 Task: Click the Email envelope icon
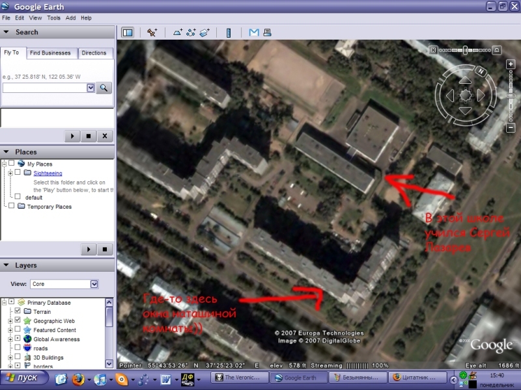254,32
